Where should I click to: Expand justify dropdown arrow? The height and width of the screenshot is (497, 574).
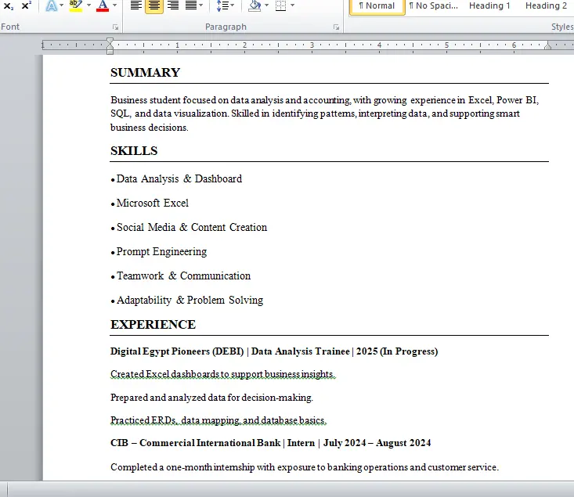(x=201, y=5)
